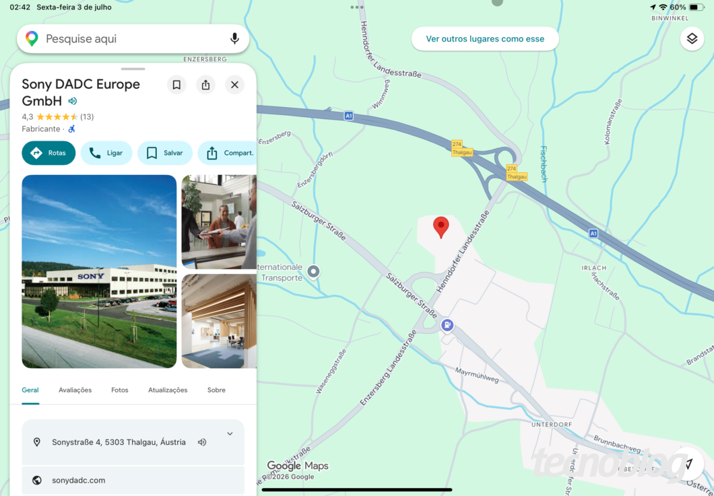
Task: Tap the speaker icon next to the address
Action: point(202,442)
